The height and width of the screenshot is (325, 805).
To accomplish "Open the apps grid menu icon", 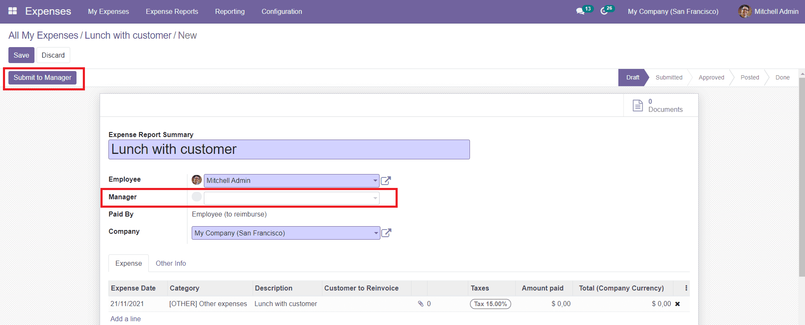I will pyautogui.click(x=13, y=11).
